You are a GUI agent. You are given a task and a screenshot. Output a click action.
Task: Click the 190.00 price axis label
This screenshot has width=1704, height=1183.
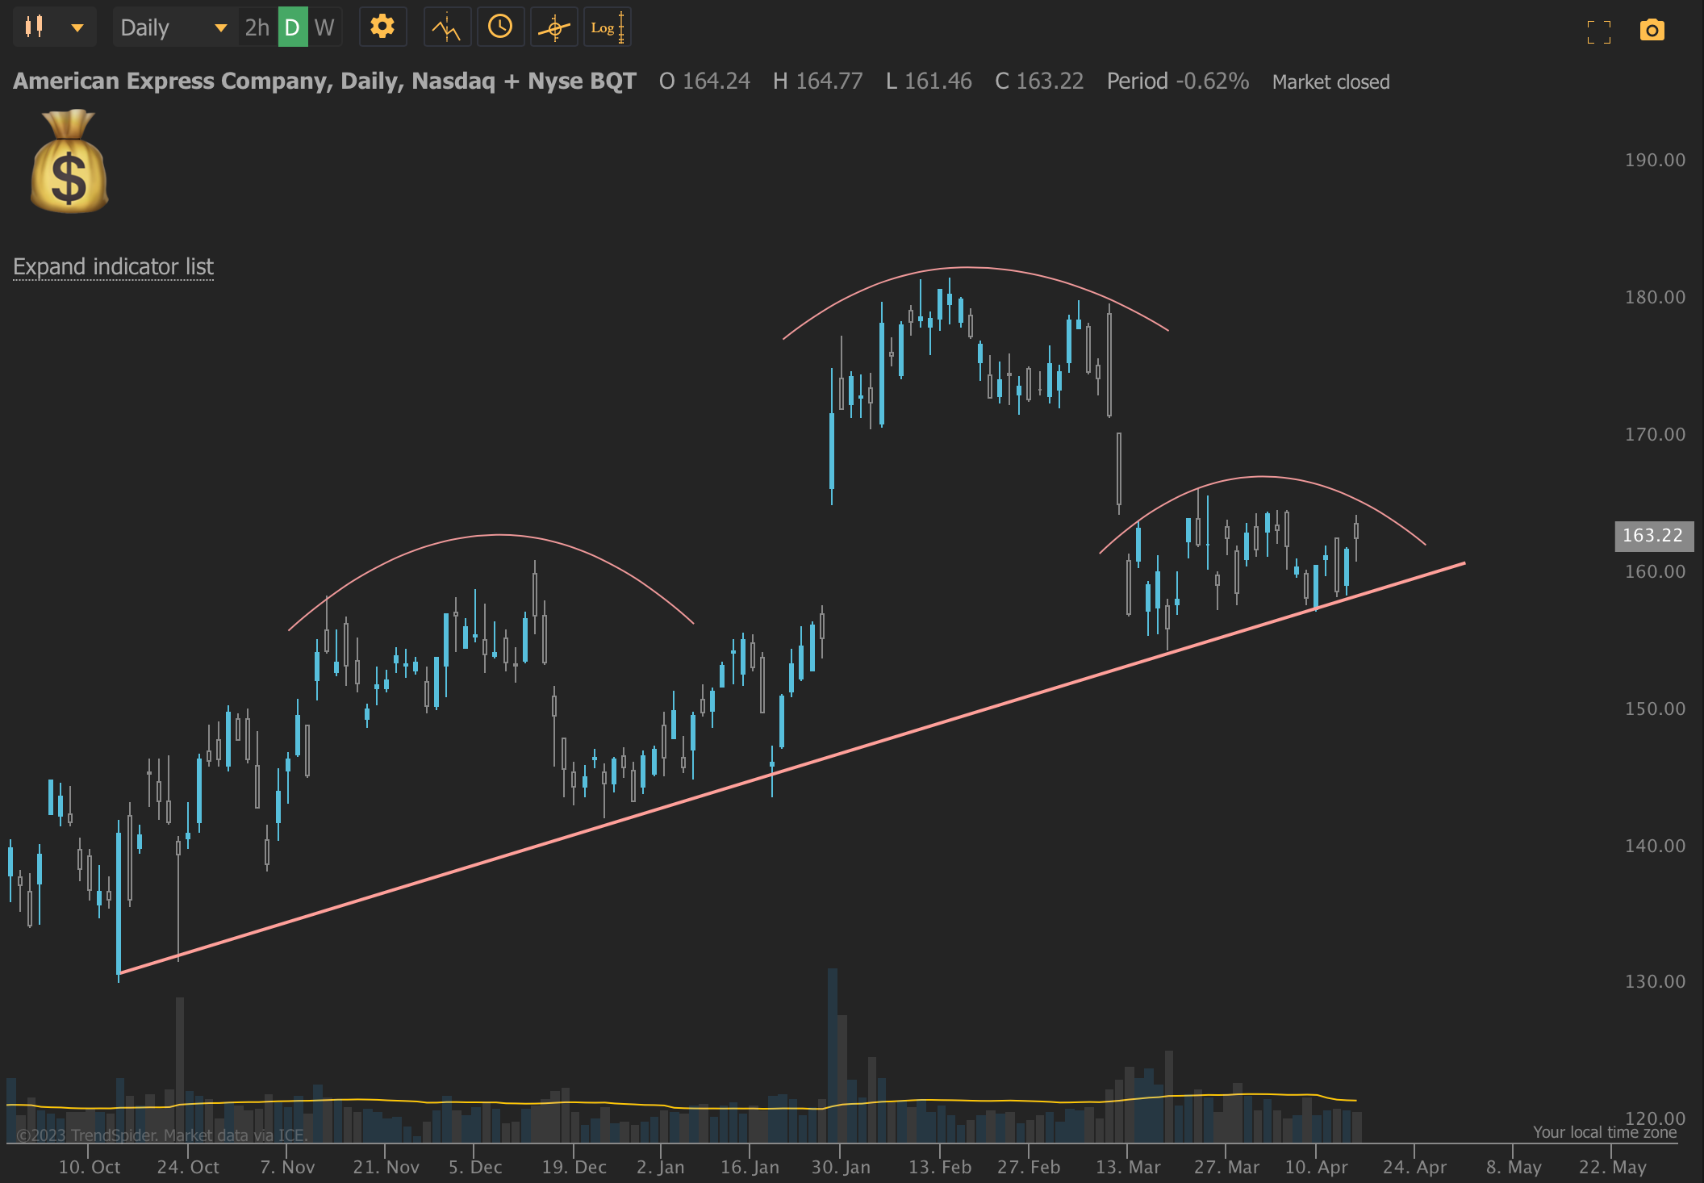coord(1655,160)
